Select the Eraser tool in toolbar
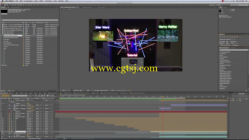The image size is (249, 140). 31,5
